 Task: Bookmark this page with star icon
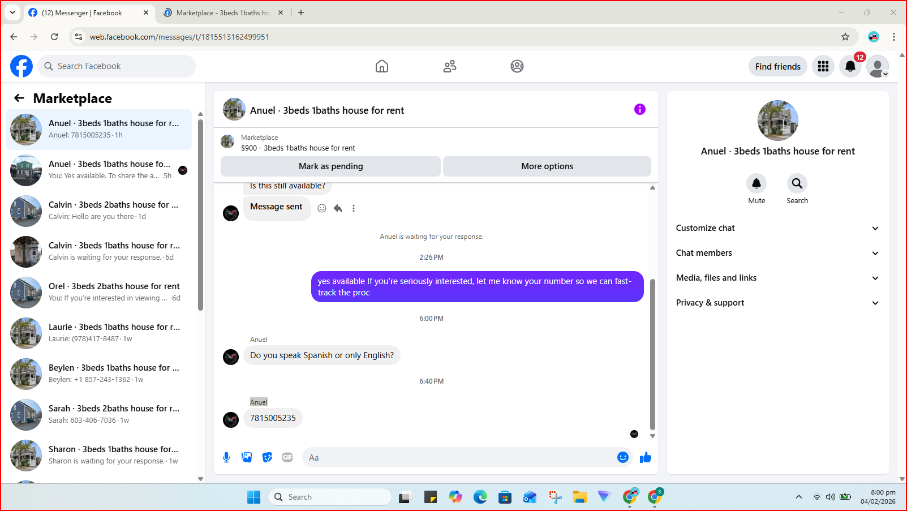coord(845,37)
